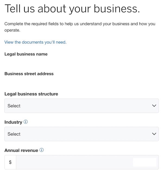Viewport: 163px width, 173px height.
Task: Click the dollar sign prefix in revenue field
Action: pyautogui.click(x=10, y=162)
